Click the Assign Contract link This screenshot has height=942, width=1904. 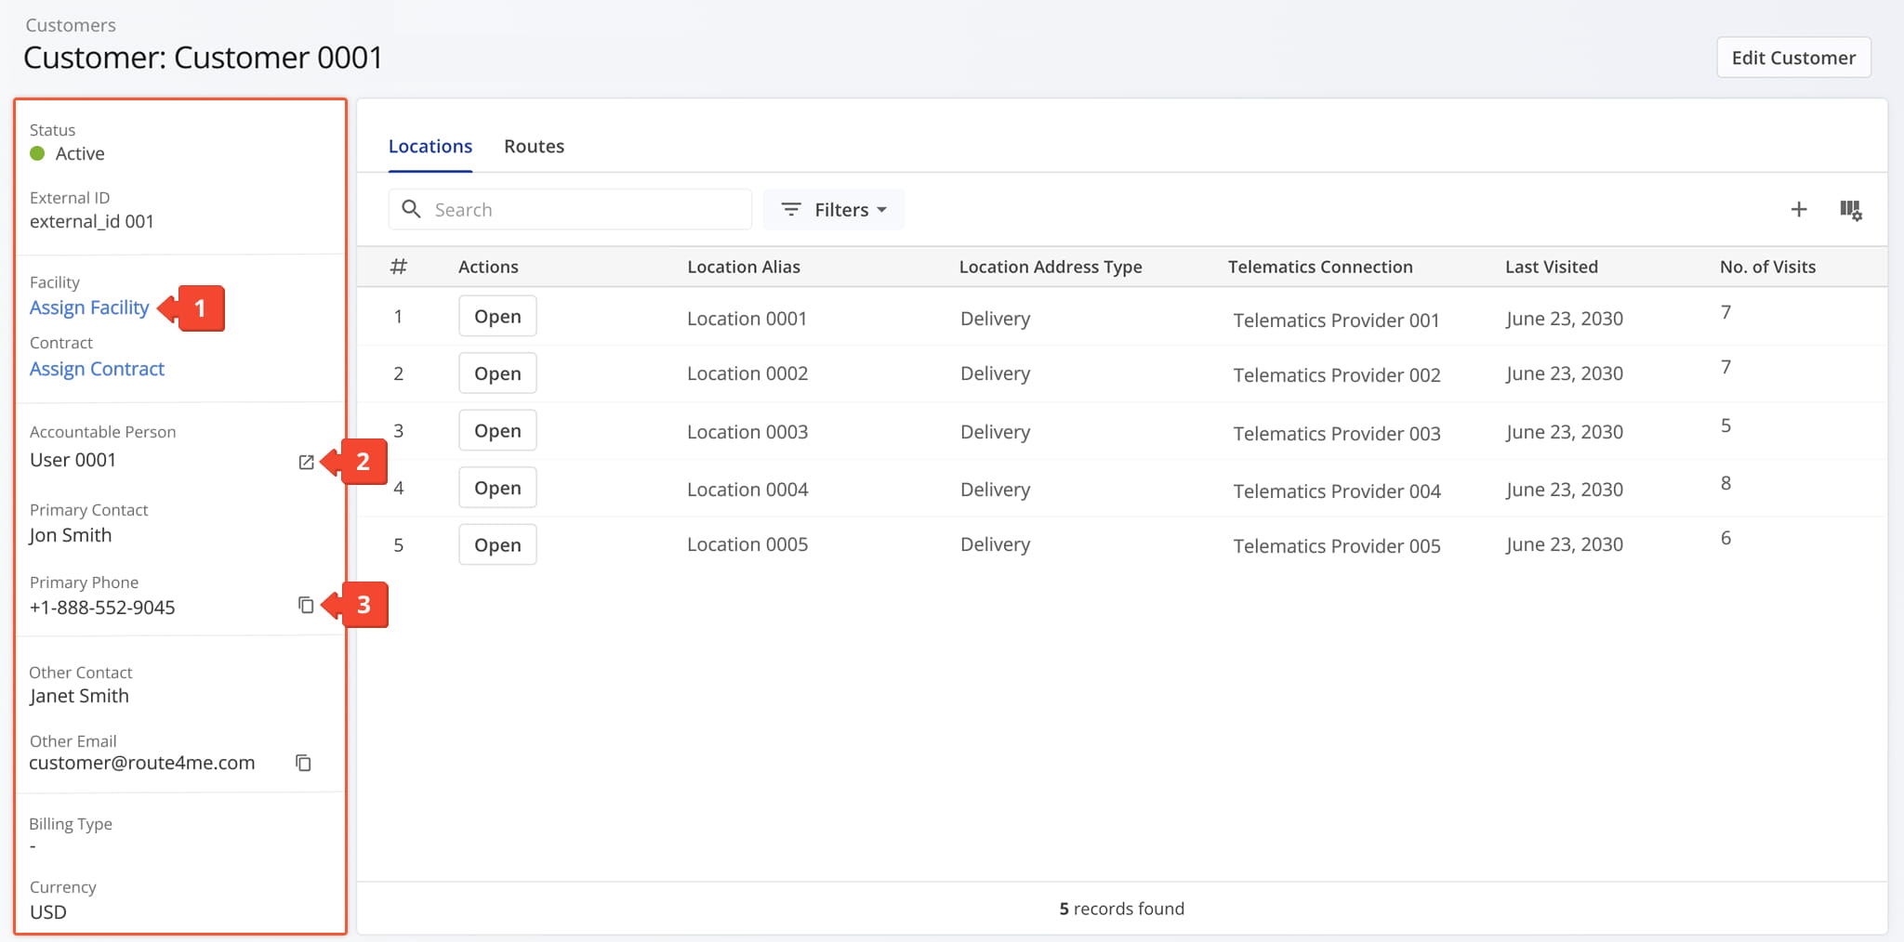click(x=97, y=369)
